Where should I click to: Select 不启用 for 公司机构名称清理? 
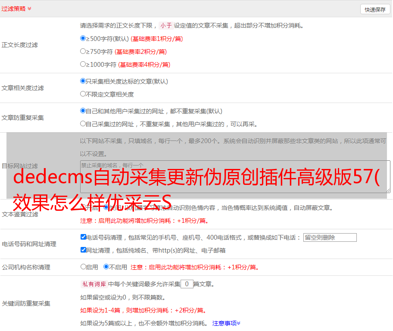(x=106, y=267)
